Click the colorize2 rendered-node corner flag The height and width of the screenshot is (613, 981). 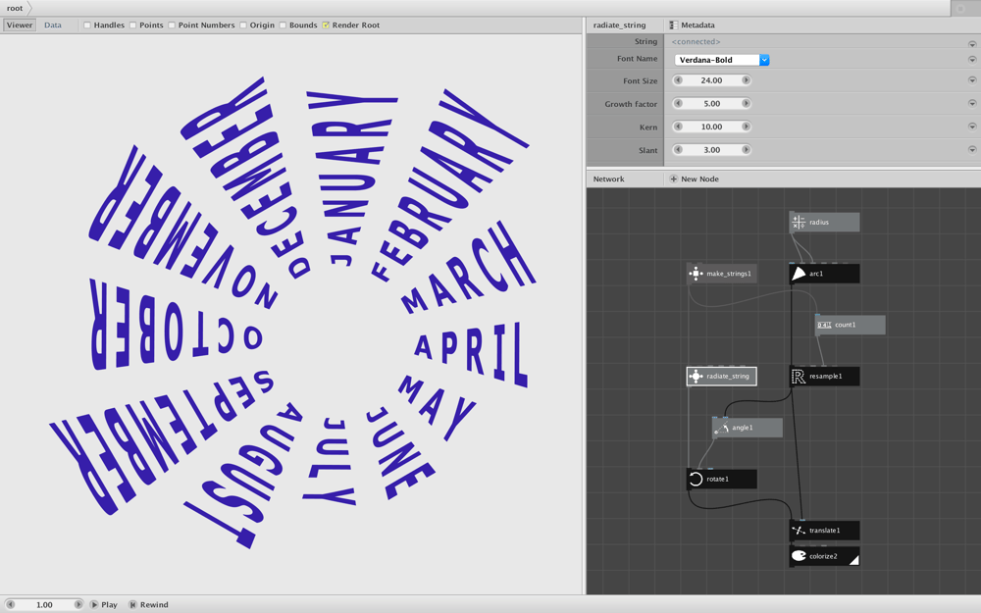[x=854, y=560]
